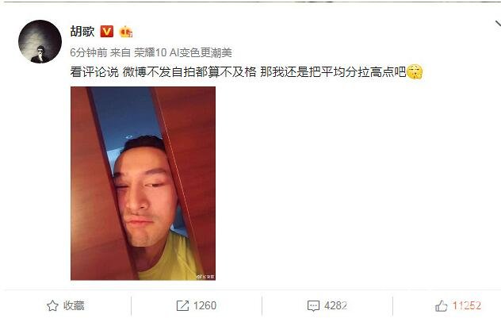Toggle the thumbs-up like icon
501x318 pixels.
[x=442, y=306]
